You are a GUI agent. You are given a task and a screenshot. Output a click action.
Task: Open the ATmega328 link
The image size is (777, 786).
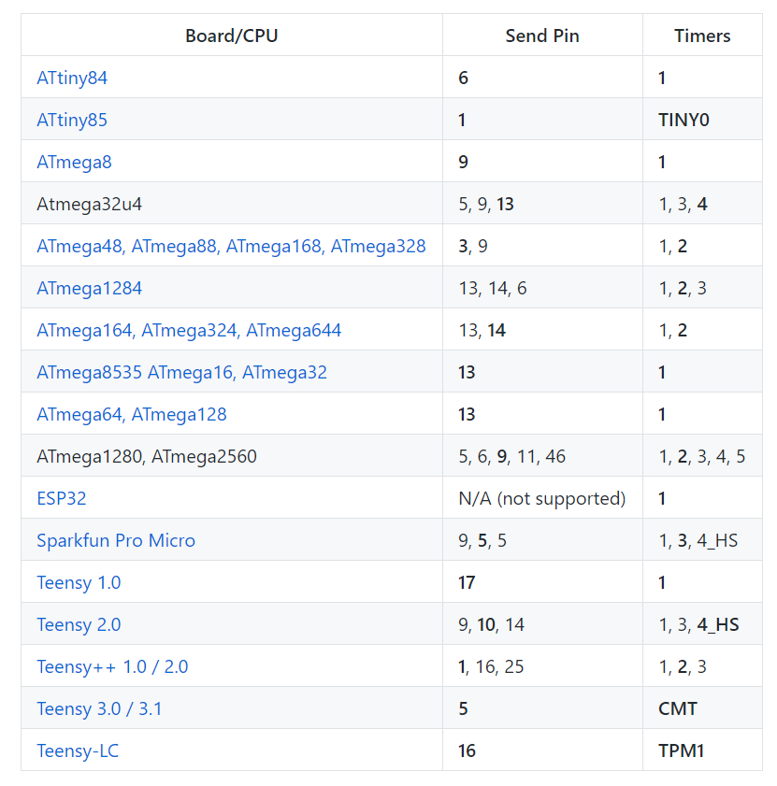coord(379,247)
